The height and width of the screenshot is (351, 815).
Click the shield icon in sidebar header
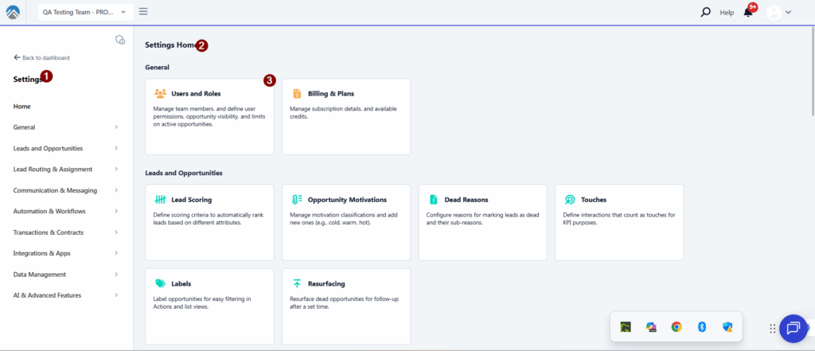point(120,40)
